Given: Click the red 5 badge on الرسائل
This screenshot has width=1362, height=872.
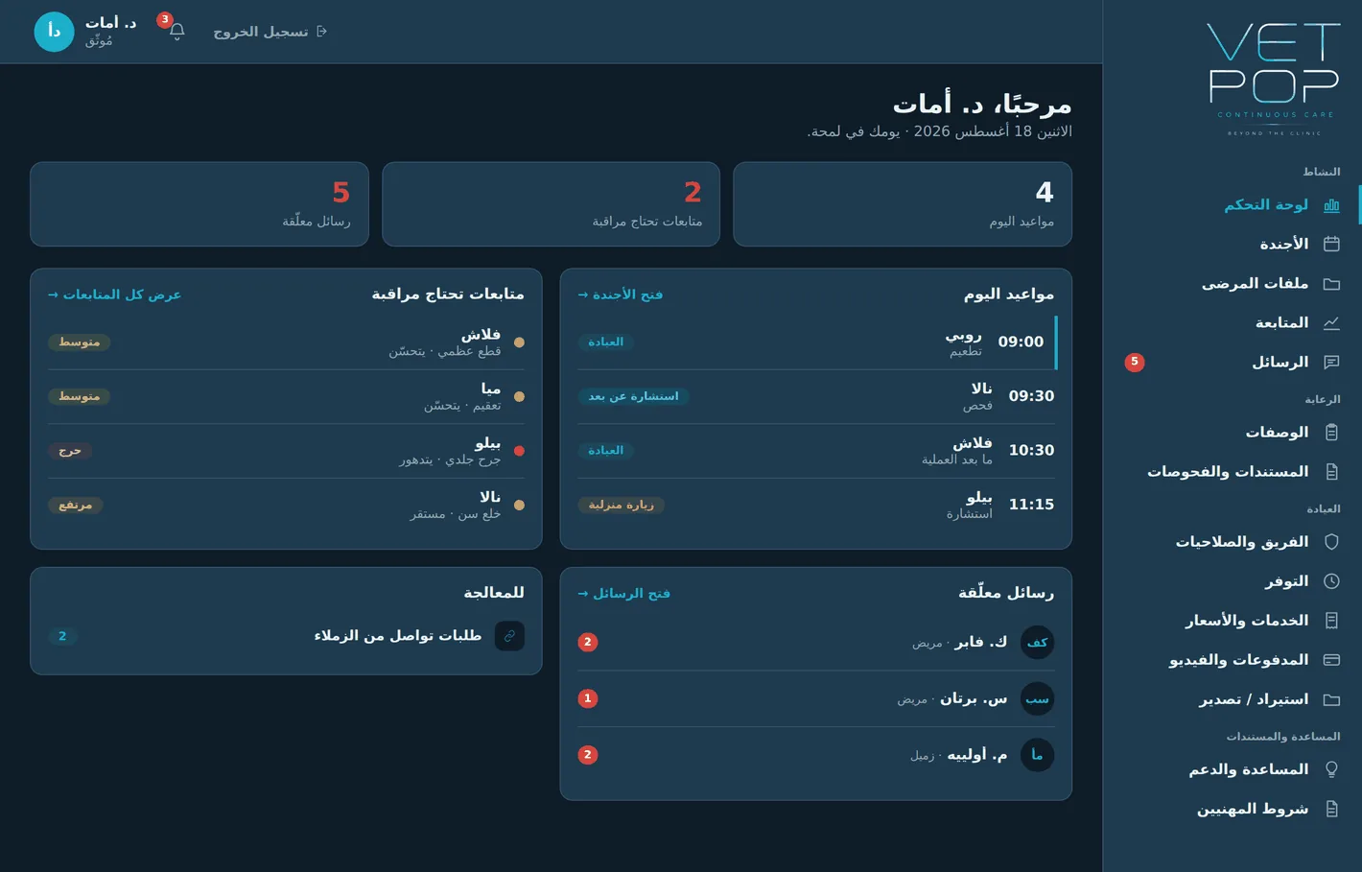Looking at the screenshot, I should coord(1135,362).
